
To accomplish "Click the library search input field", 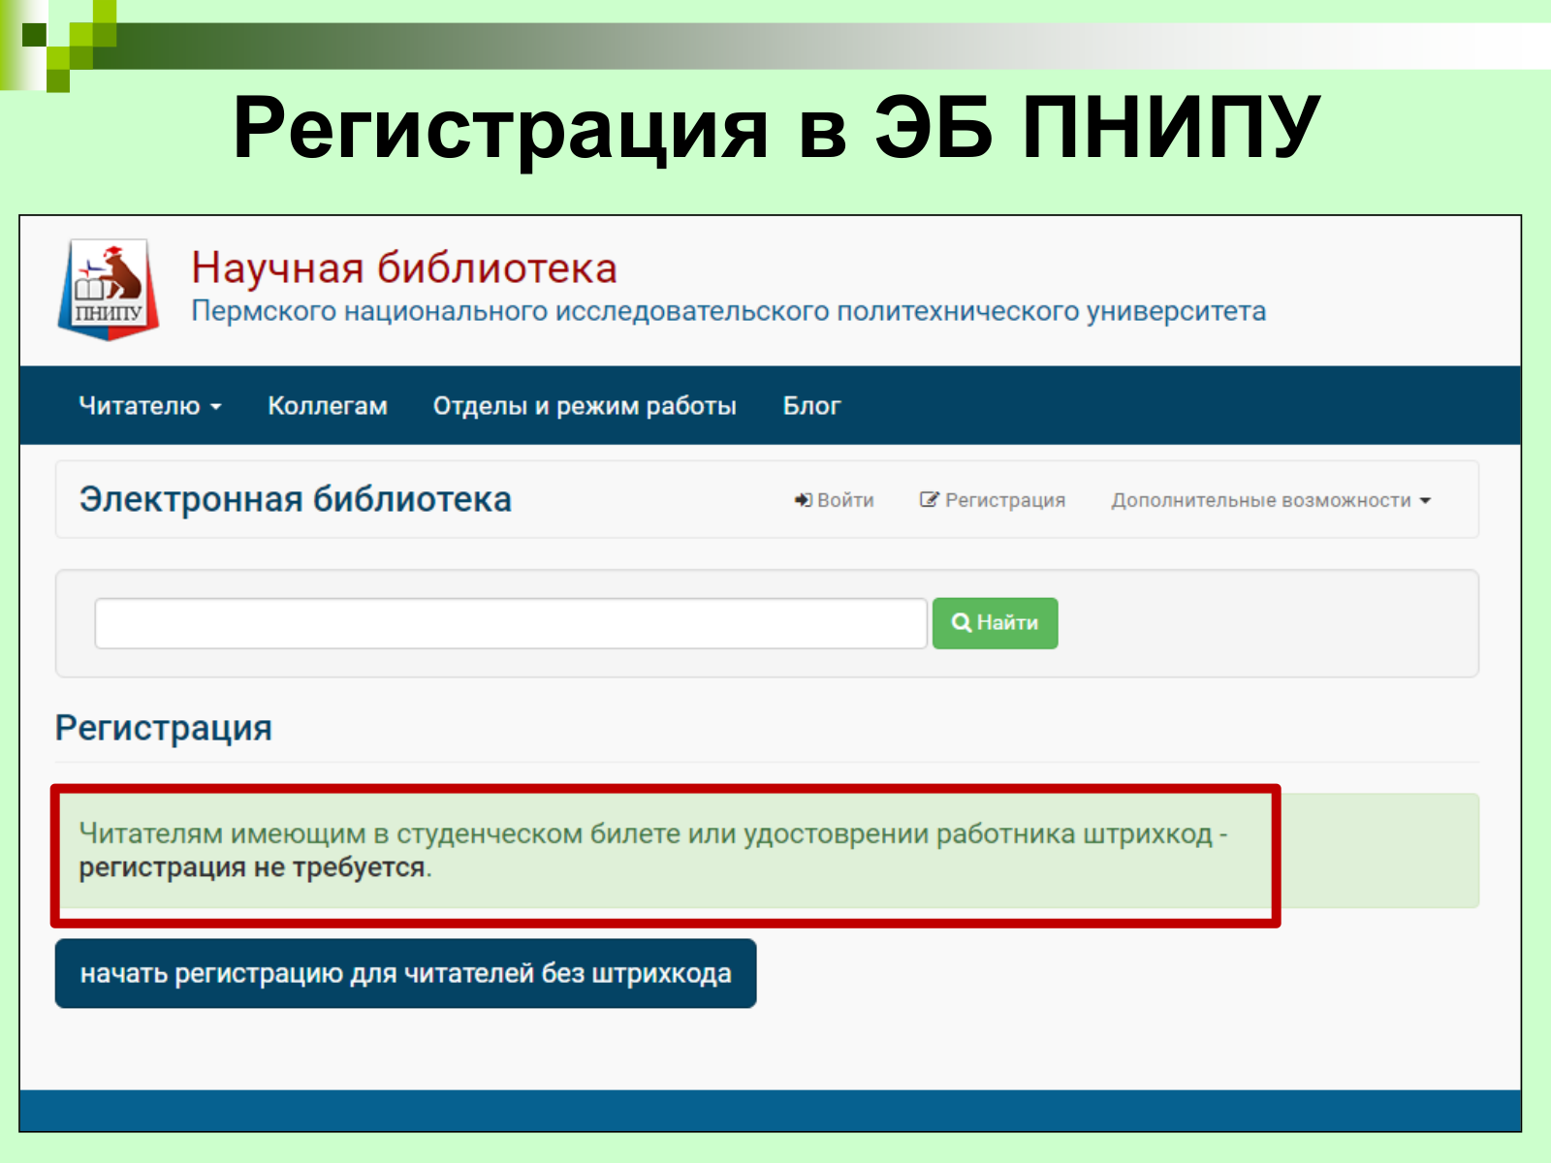I will coord(511,623).
